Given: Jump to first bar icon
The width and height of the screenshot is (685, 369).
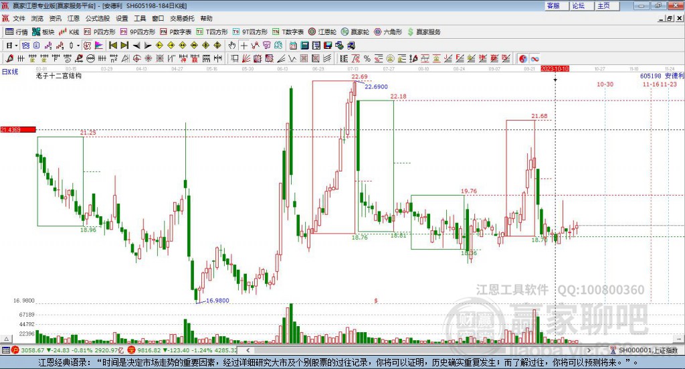Looking at the screenshot, I should click(112, 46).
